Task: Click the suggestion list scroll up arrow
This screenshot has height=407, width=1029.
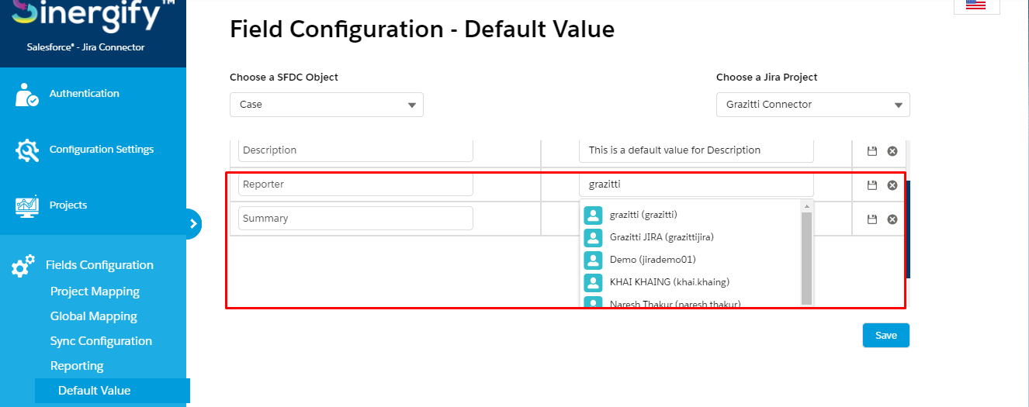Action: [x=806, y=206]
